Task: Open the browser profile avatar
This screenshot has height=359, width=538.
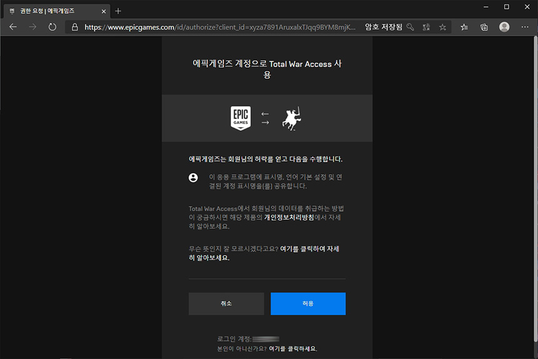Action: pos(504,27)
